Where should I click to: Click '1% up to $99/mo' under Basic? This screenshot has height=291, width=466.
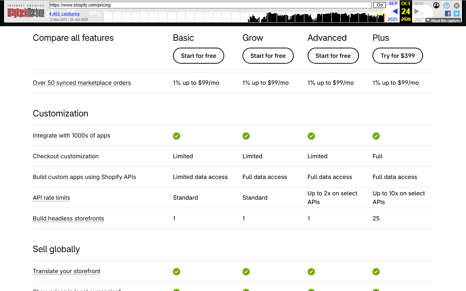tap(196, 83)
